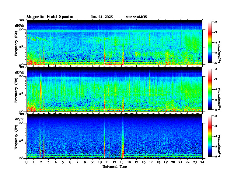
Task: Click the log PSD units label beside dH/dt color scale
Action: coord(219,52)
